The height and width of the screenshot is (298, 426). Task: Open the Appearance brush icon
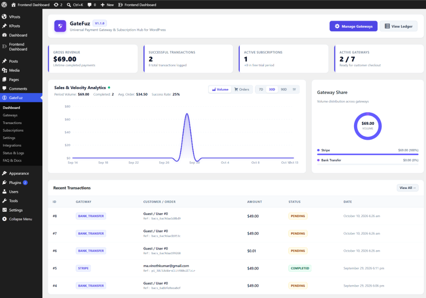coord(4,173)
